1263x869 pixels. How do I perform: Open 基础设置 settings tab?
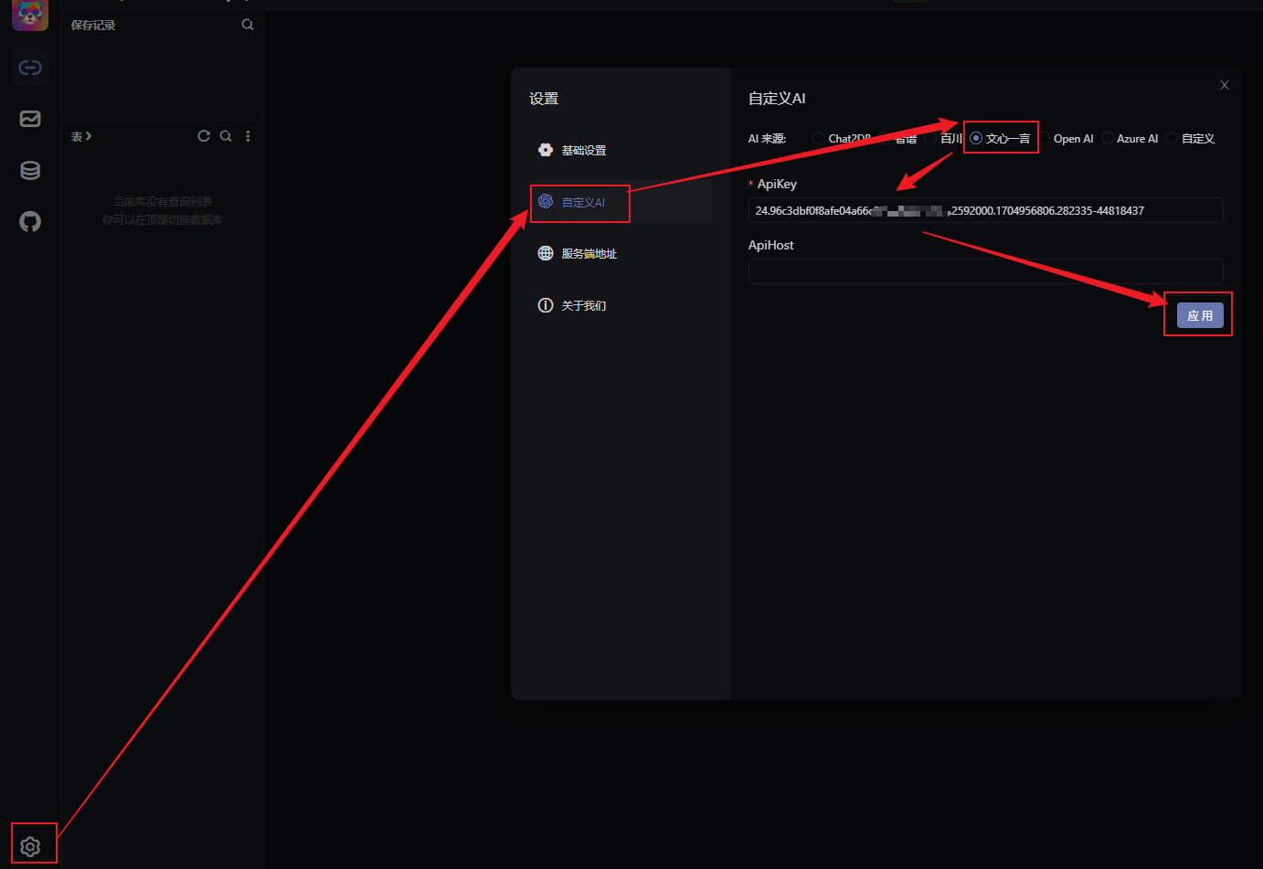tap(621, 150)
